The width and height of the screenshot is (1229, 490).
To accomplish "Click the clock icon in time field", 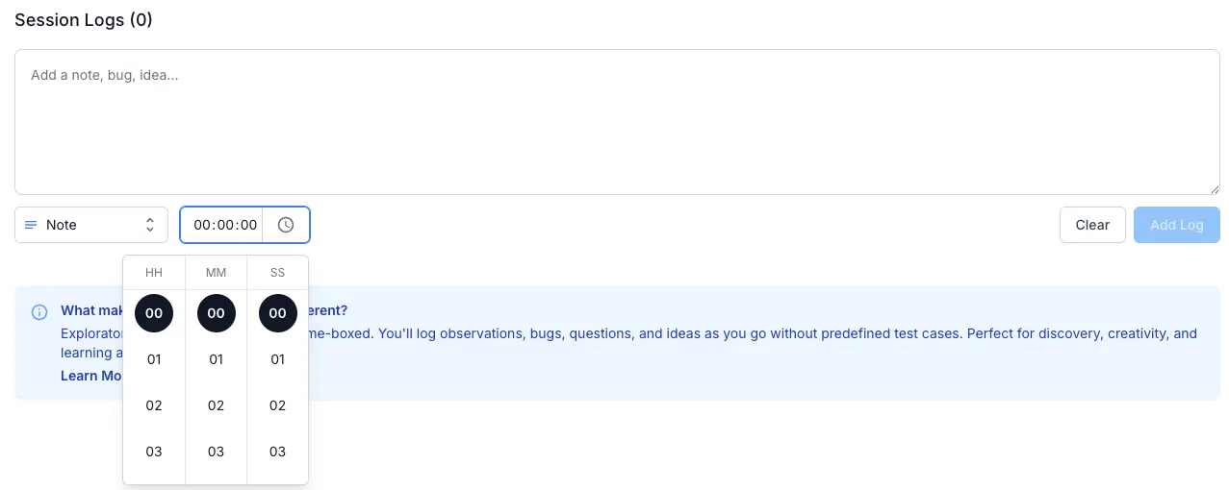I will [x=286, y=225].
